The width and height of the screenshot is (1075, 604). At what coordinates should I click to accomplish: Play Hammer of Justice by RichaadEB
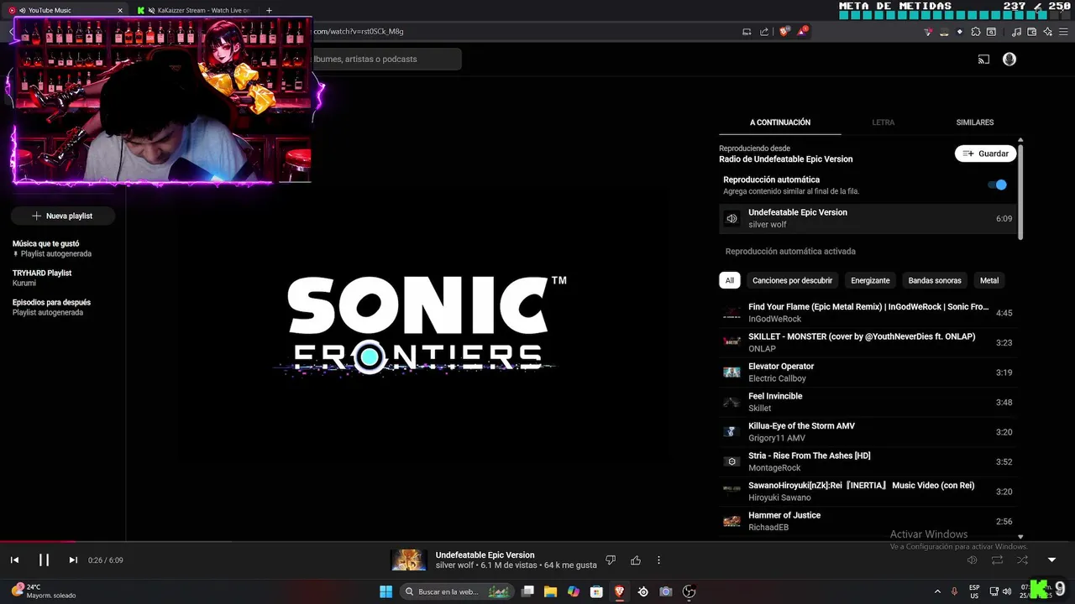click(x=868, y=521)
